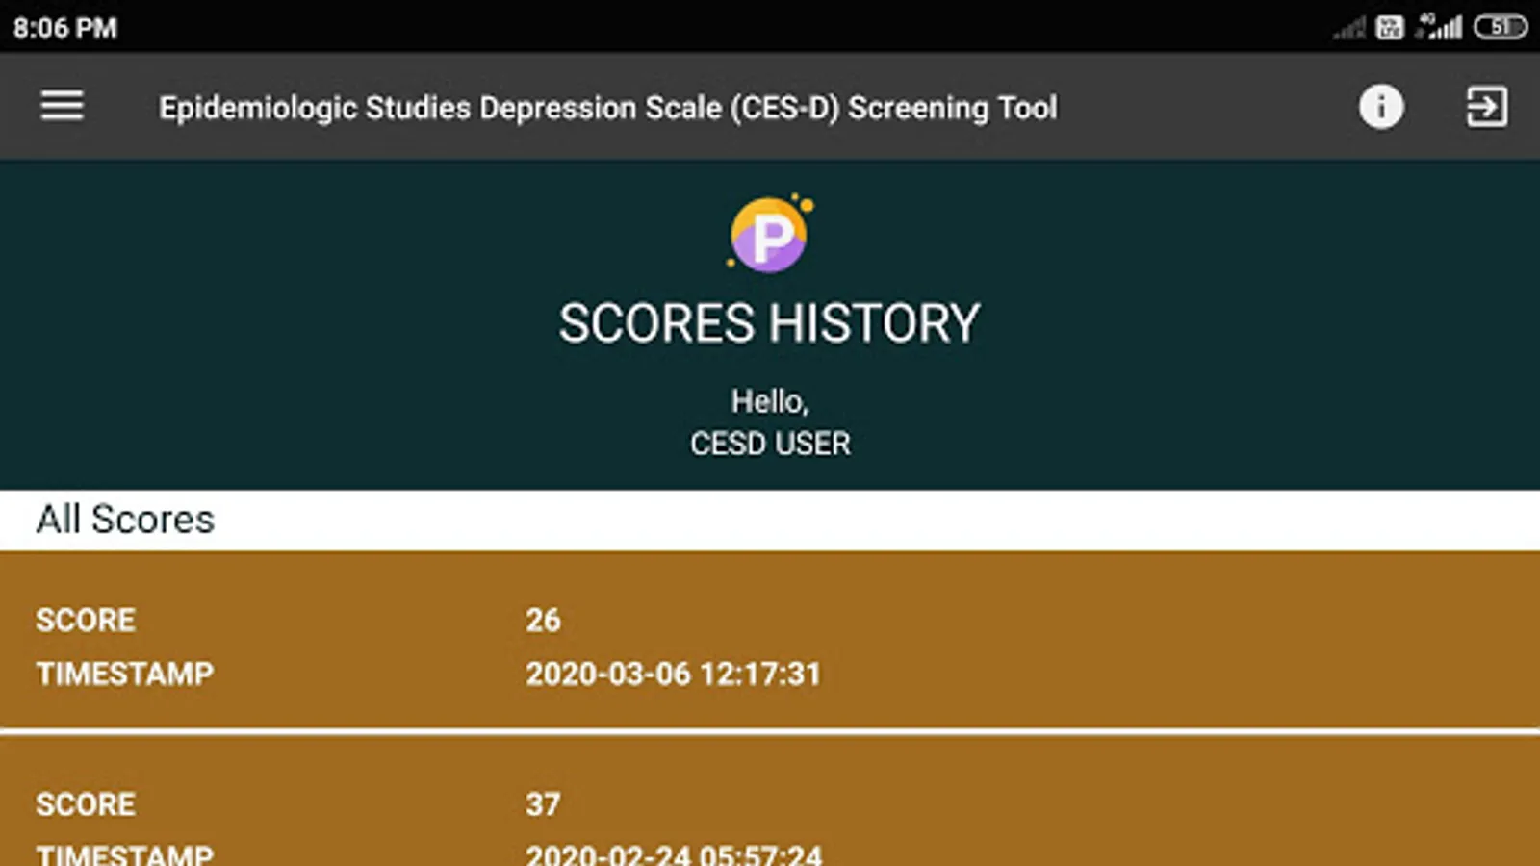Tap the SIM card status icon

1389,27
